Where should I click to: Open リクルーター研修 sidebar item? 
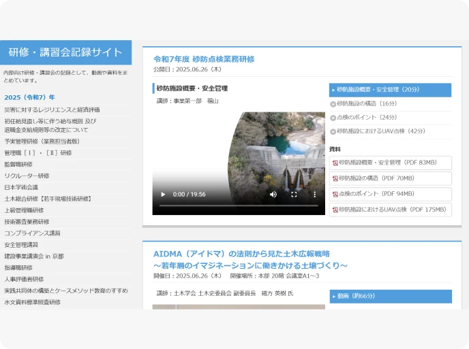coord(27,176)
